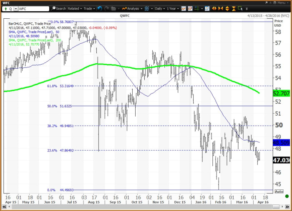Viewport: 292px width, 211px height.
Task: Click the orange expand-vertically arrows icon
Action: (x=227, y=9)
